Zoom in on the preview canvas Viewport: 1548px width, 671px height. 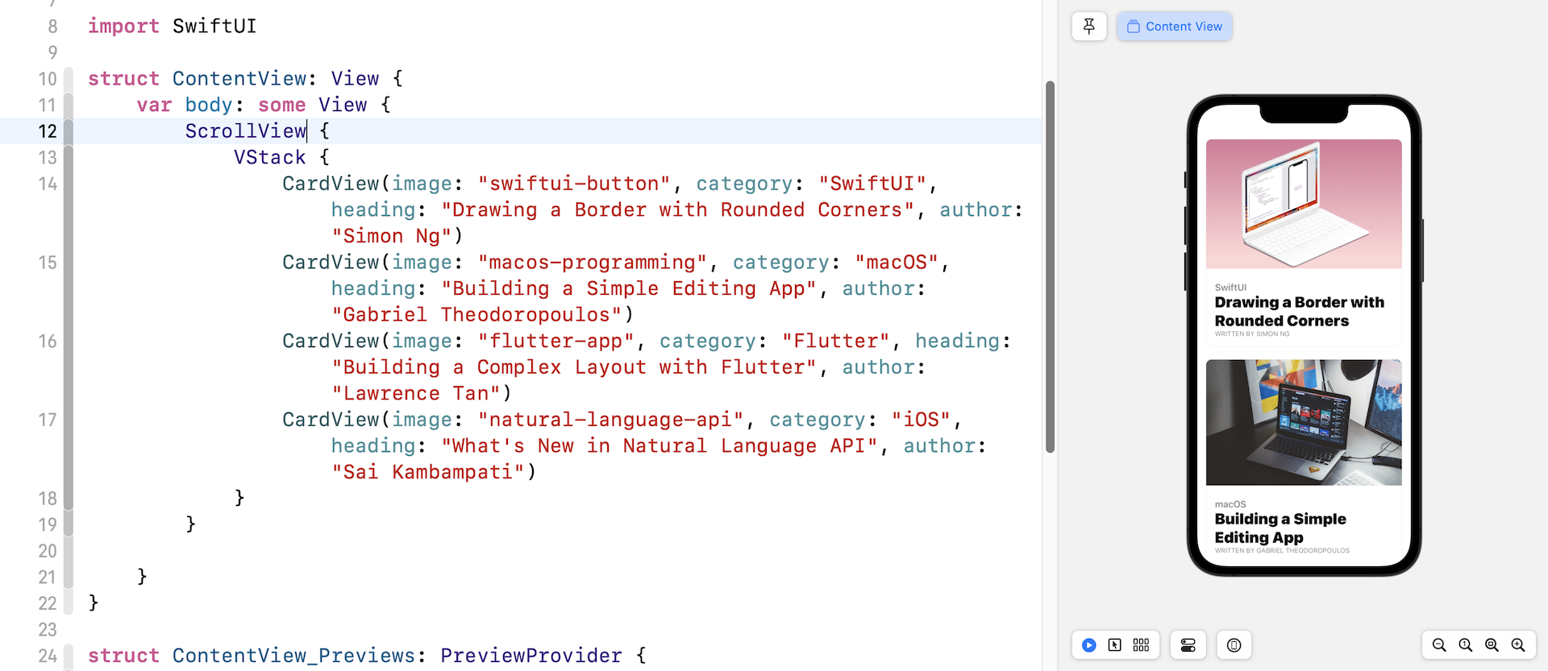point(1518,645)
